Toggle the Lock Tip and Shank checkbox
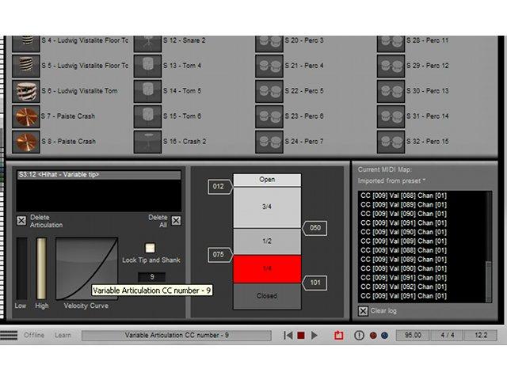This screenshot has height=380, width=507. [150, 248]
